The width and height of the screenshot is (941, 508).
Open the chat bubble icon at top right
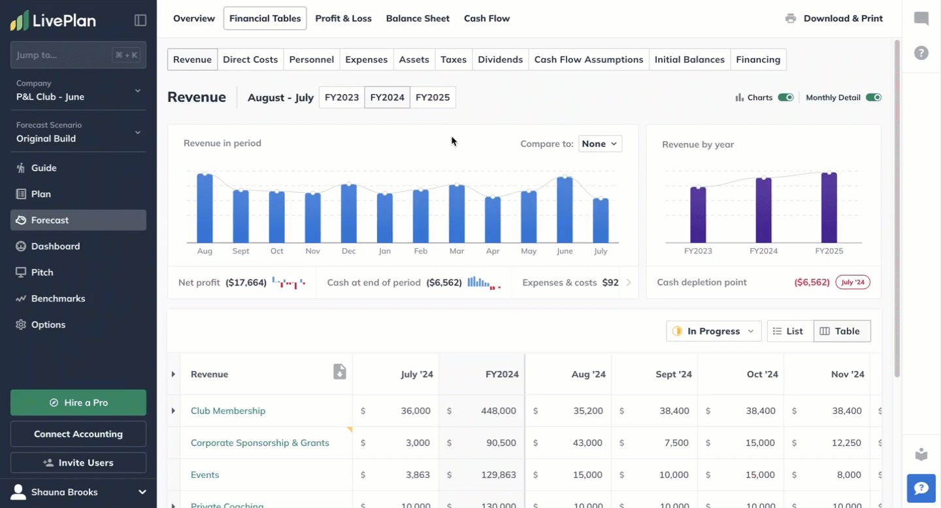pos(921,18)
